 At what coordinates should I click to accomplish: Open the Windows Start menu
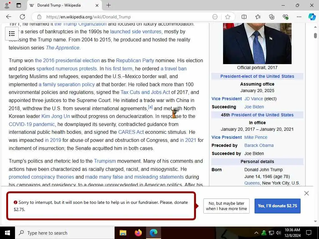coord(7,233)
